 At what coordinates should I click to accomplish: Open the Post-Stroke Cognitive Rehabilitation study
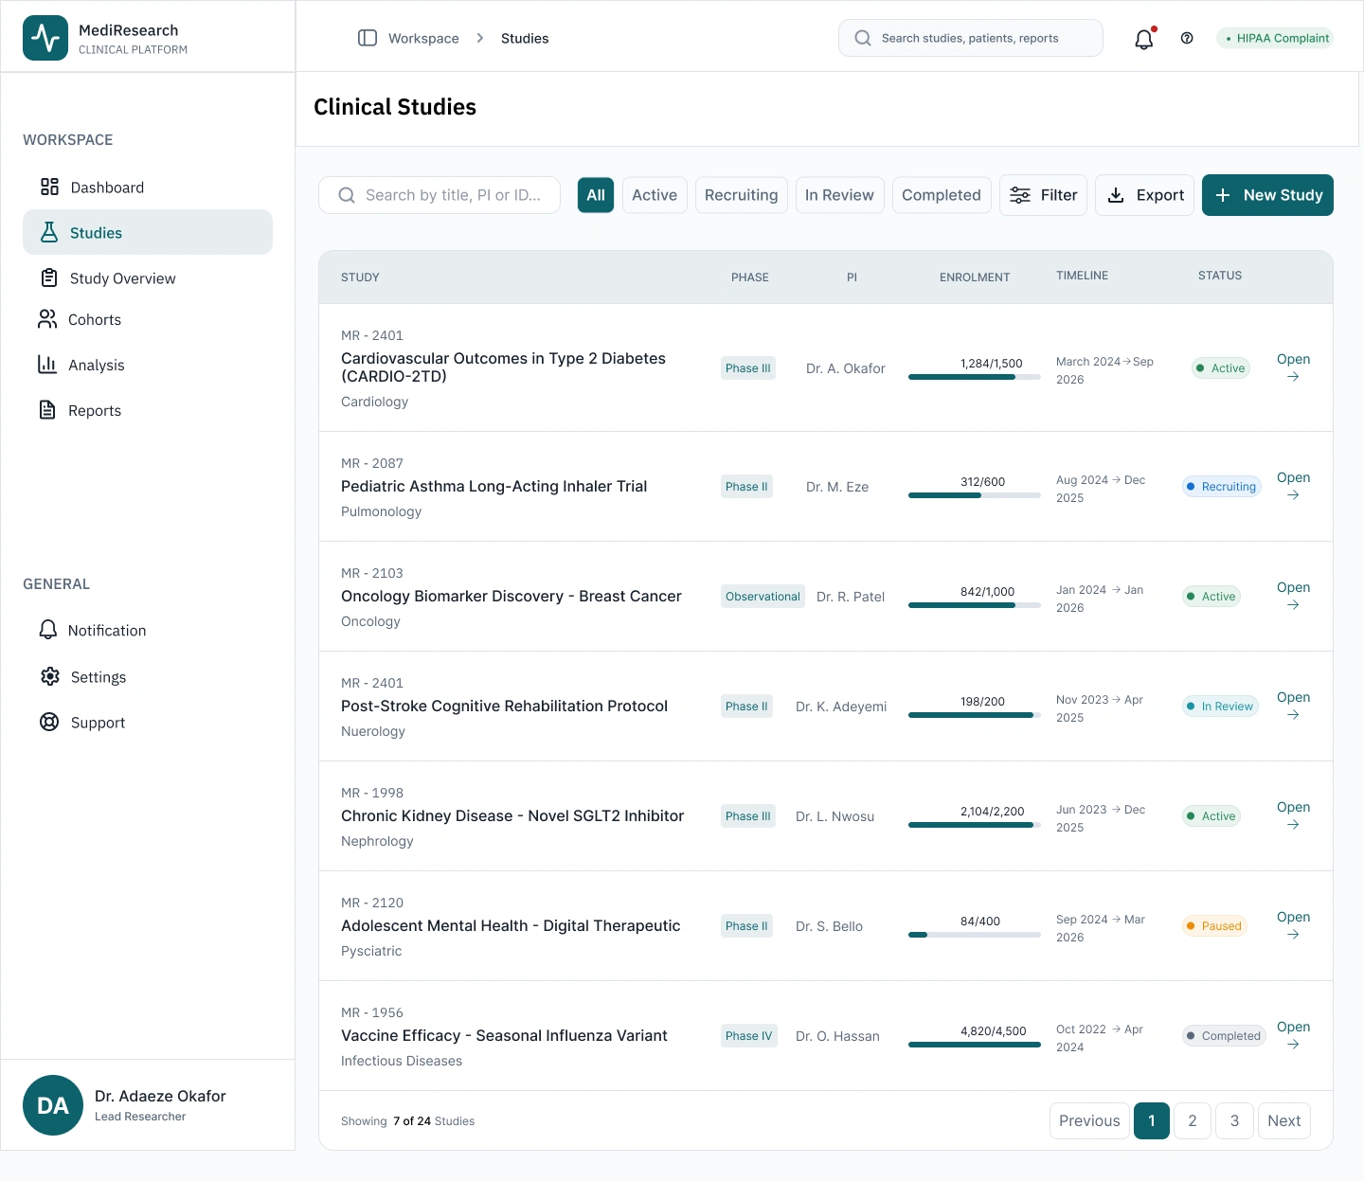click(1293, 706)
